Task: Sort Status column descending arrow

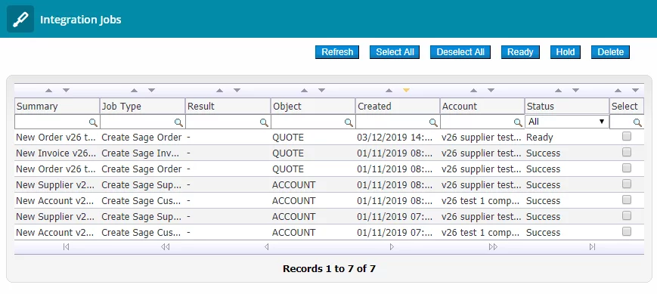Action: 575,90
